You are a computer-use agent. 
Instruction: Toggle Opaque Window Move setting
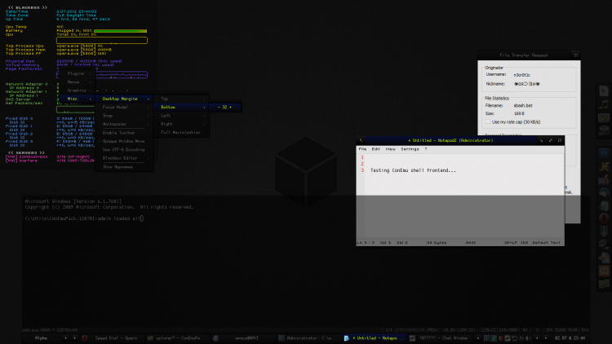[124, 141]
